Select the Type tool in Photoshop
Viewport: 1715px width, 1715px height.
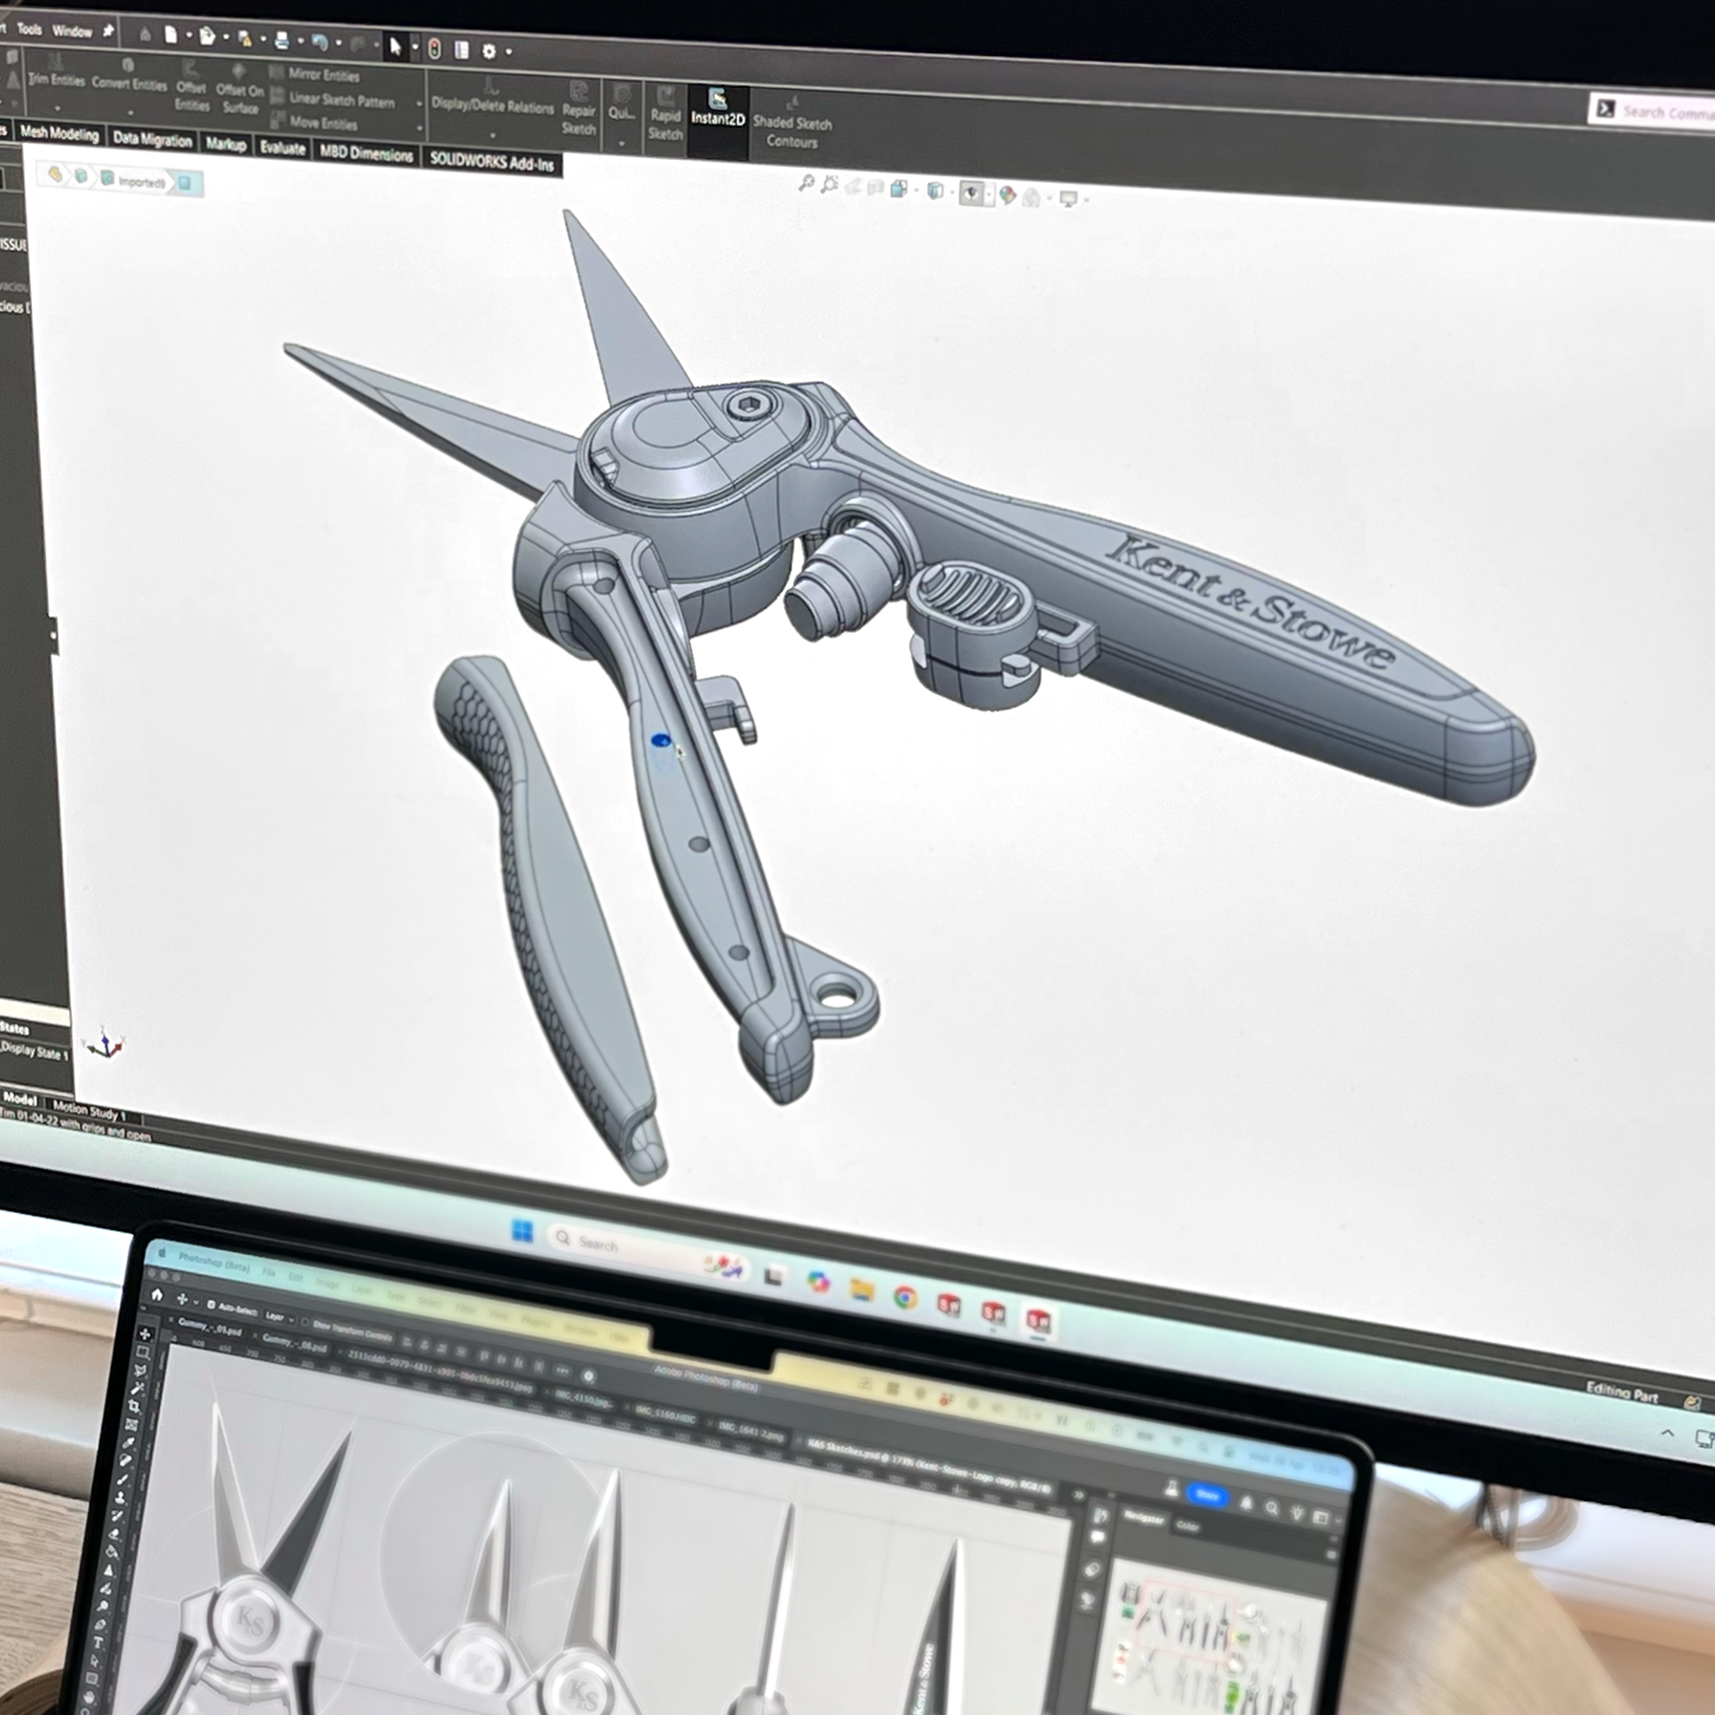click(97, 1642)
